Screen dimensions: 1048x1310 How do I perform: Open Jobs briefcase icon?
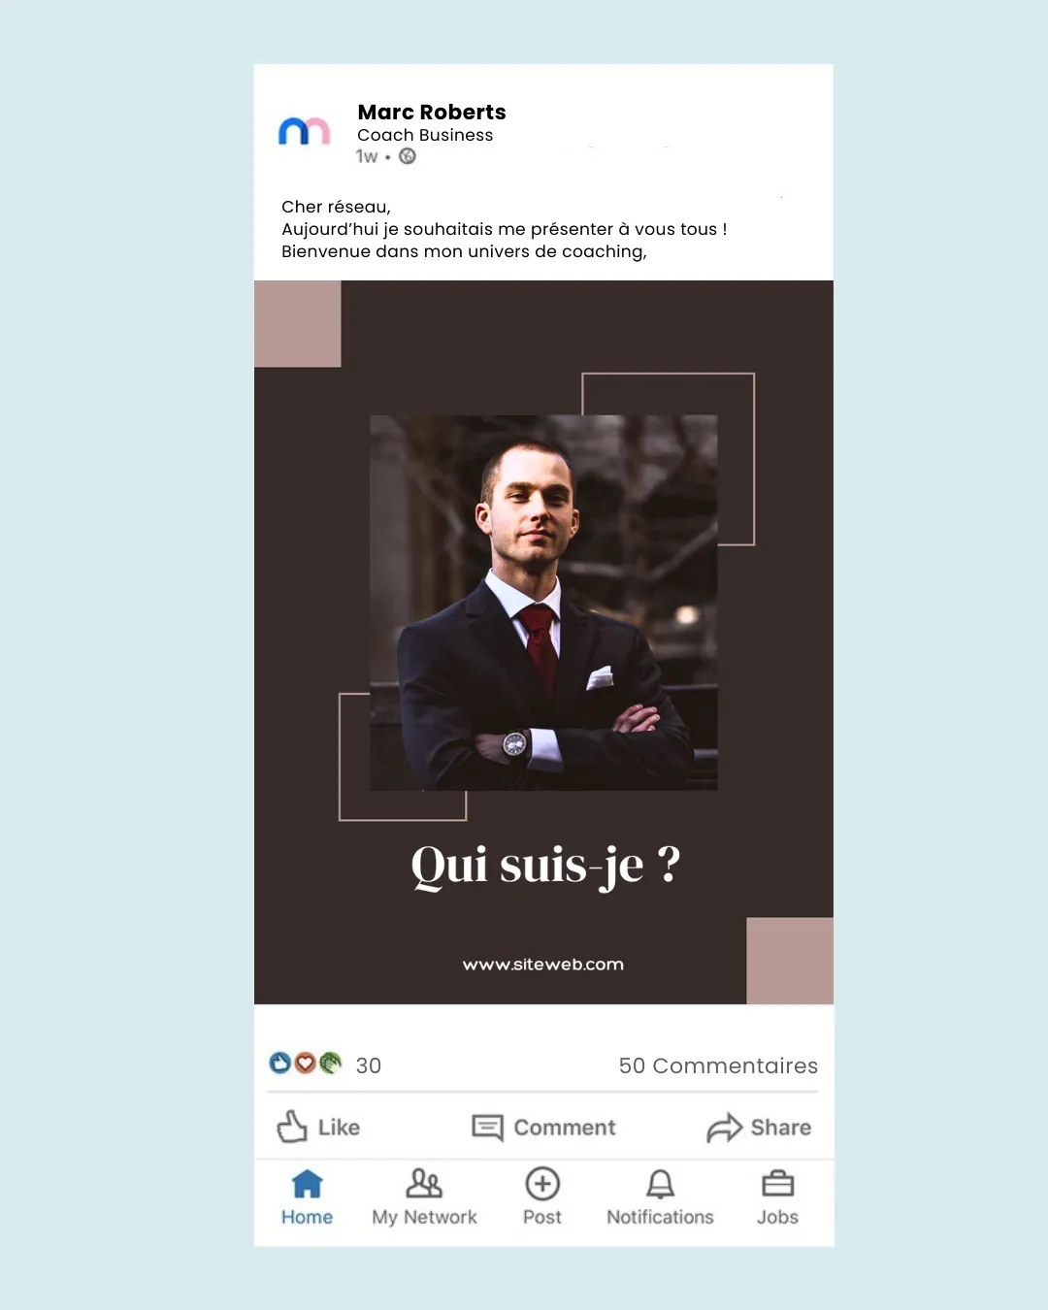coord(778,1184)
